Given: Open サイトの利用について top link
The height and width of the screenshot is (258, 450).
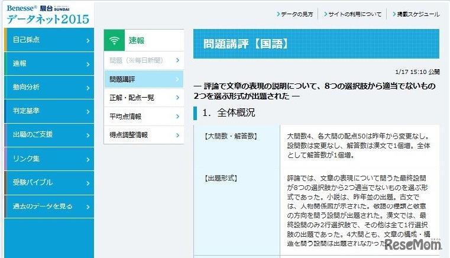Looking at the screenshot, I should tap(352, 14).
